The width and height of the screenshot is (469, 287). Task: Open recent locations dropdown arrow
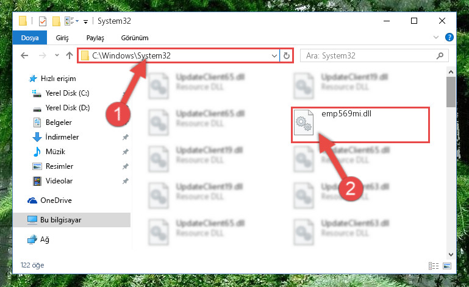[x=57, y=55]
